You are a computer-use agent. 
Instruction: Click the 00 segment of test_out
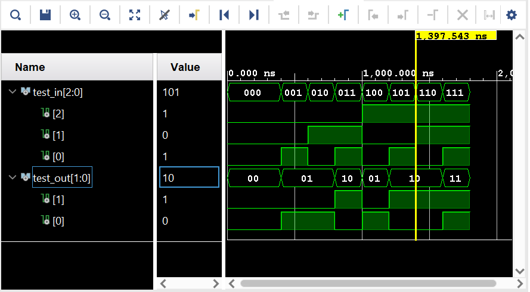click(x=254, y=178)
